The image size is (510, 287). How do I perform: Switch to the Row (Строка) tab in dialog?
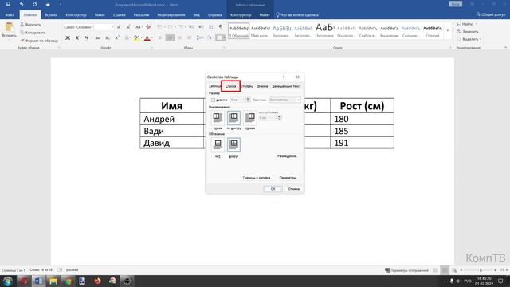[x=230, y=86]
